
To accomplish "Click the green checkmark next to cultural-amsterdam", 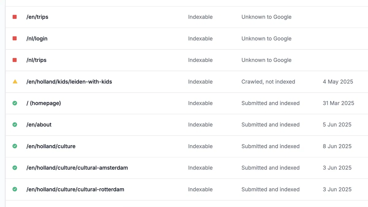I will tap(15, 168).
